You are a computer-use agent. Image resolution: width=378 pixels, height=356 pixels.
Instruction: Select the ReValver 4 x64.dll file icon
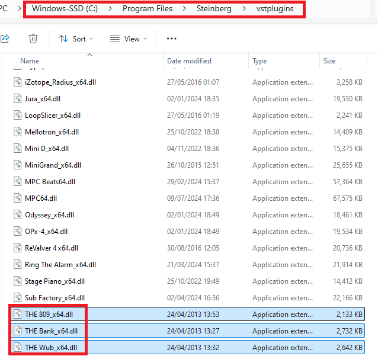18,248
